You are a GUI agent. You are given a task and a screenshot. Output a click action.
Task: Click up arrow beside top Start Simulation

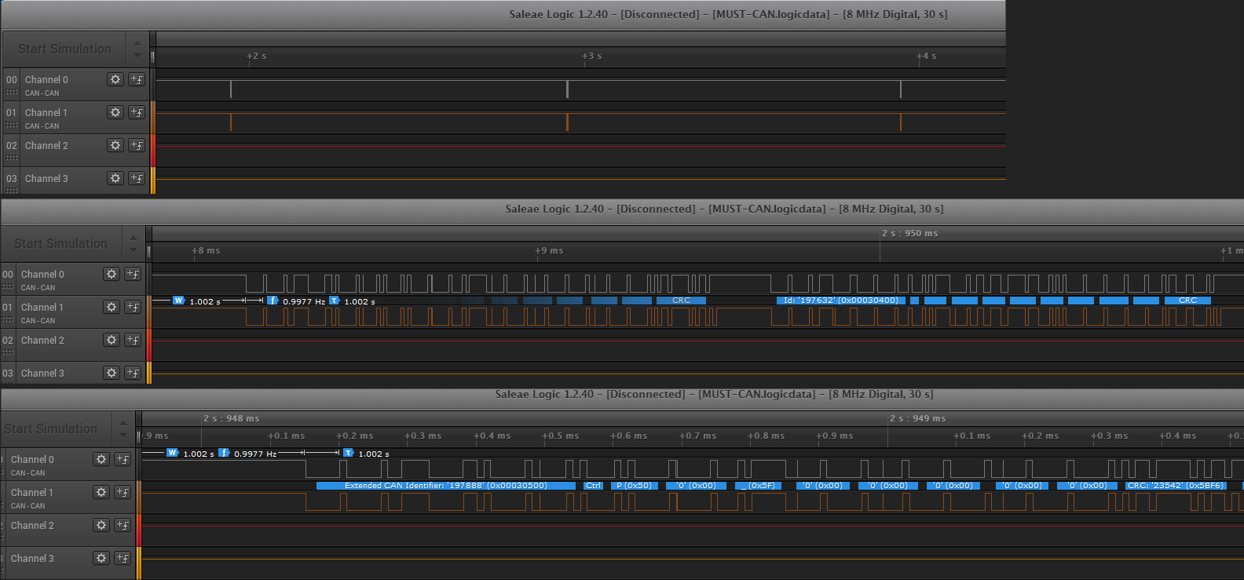pos(137,43)
